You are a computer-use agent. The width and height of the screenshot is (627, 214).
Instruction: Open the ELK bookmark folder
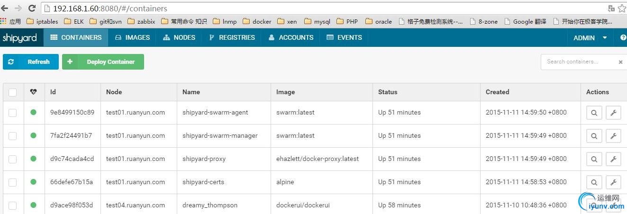tap(73, 21)
